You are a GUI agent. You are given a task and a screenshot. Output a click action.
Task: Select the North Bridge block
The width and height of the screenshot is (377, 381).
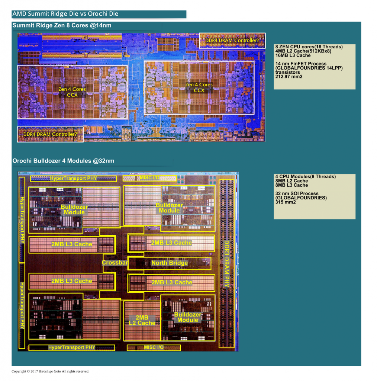coord(170,263)
